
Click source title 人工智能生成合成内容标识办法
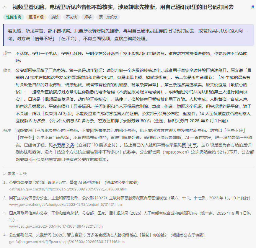pos(130,216)
